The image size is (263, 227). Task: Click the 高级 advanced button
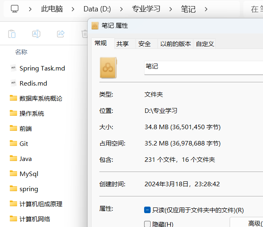pyautogui.click(x=247, y=222)
